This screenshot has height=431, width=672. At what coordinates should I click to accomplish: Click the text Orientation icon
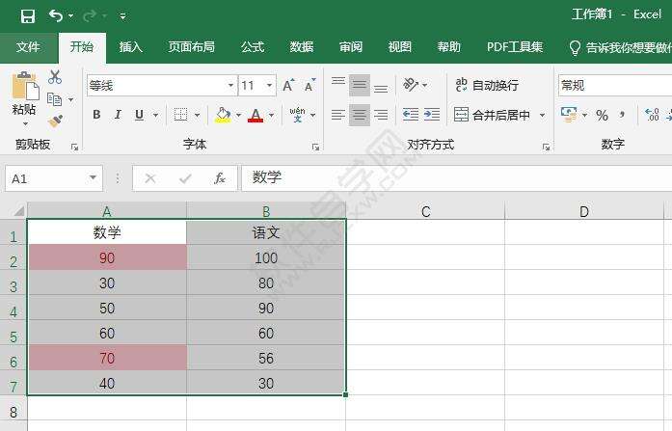(411, 85)
